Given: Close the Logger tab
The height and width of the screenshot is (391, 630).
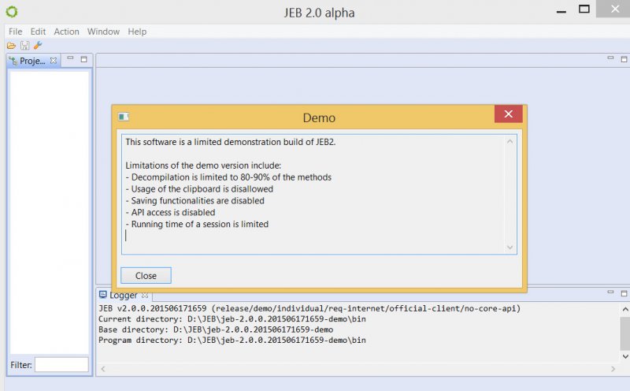Looking at the screenshot, I should tap(145, 296).
